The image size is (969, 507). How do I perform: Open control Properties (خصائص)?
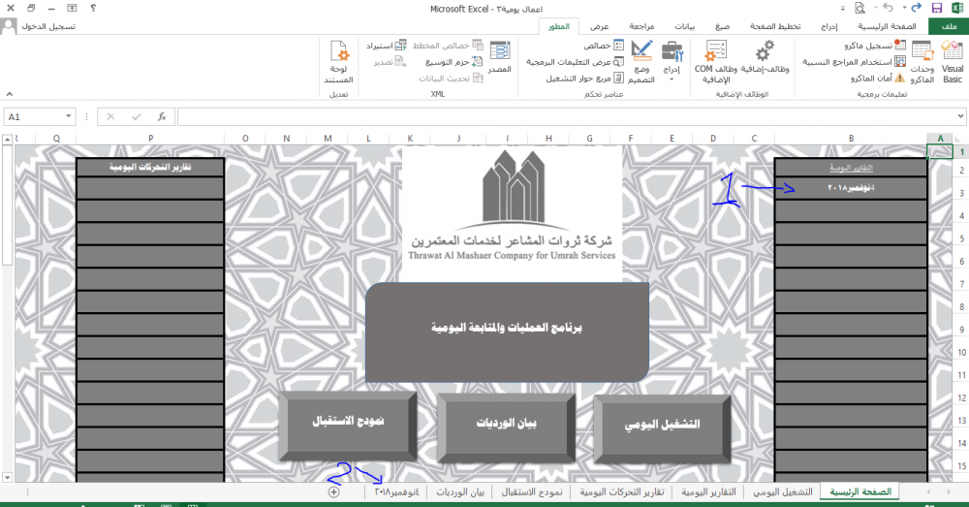pyautogui.click(x=604, y=46)
